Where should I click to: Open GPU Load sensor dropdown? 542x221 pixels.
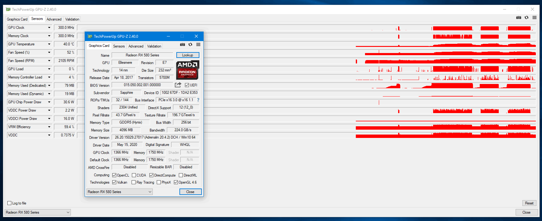click(49, 69)
